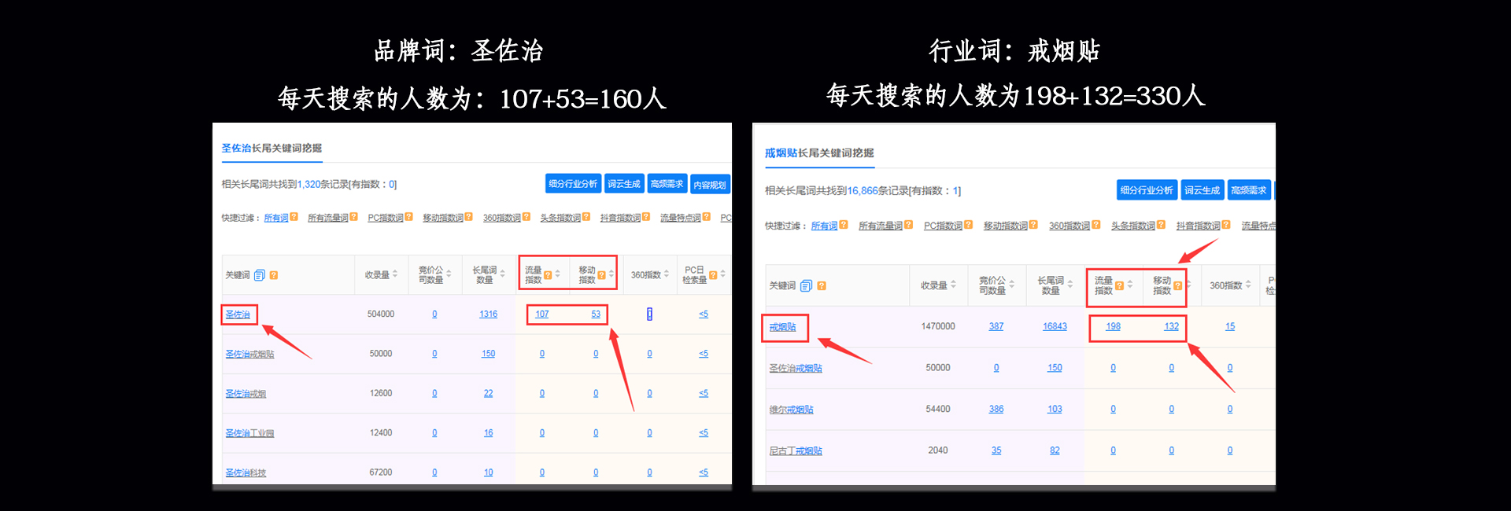Click help icon after 360指数词 in 圣佐治 panel
This screenshot has height=511, width=1511.
(x=526, y=217)
